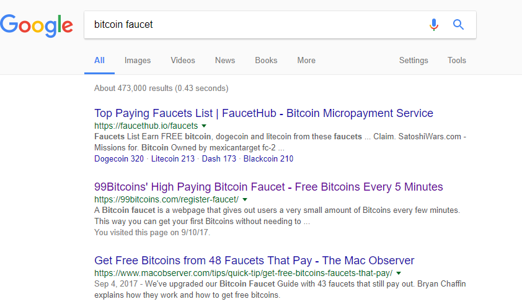Click the https://99bitcoins.com/register-faucet/ URL text

tap(166, 199)
